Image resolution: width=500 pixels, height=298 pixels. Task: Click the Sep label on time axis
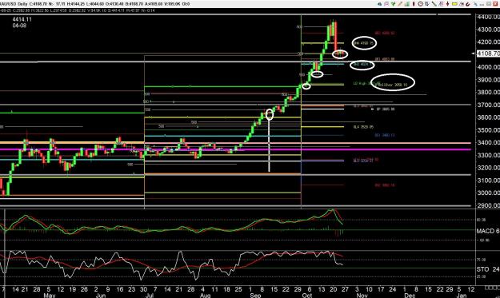(255, 296)
